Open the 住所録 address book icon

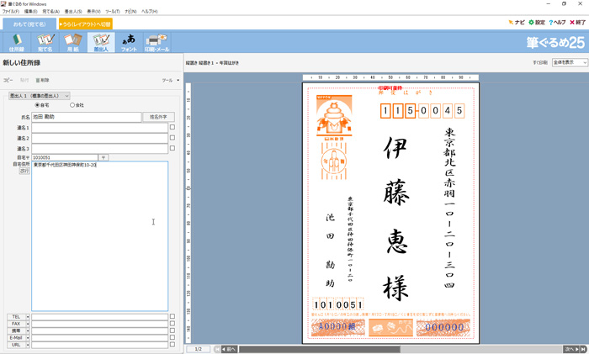[x=15, y=42]
